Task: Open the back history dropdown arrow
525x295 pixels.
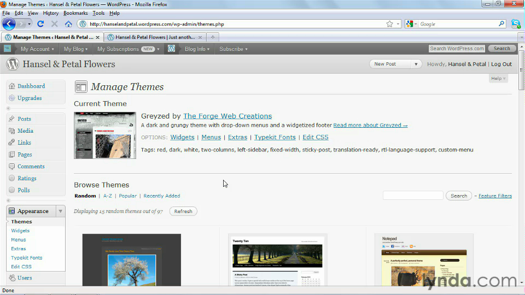Action: pyautogui.click(x=29, y=24)
